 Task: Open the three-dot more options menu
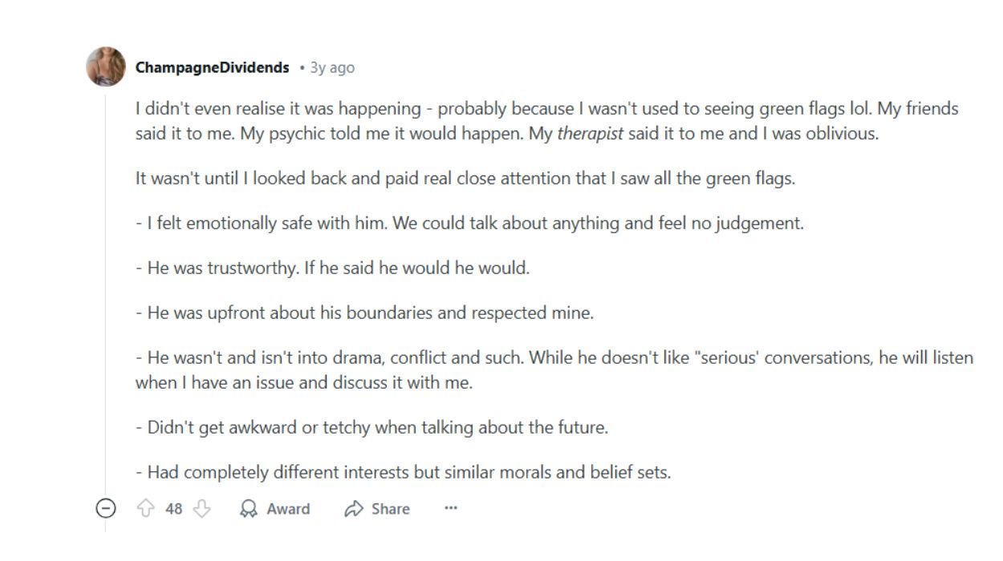point(451,508)
